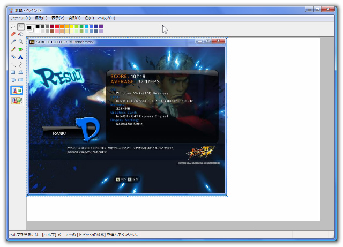Screen dimensions: 343x247
Task: Pick the Fill With Color bucket tool
Action: [x=21, y=34]
